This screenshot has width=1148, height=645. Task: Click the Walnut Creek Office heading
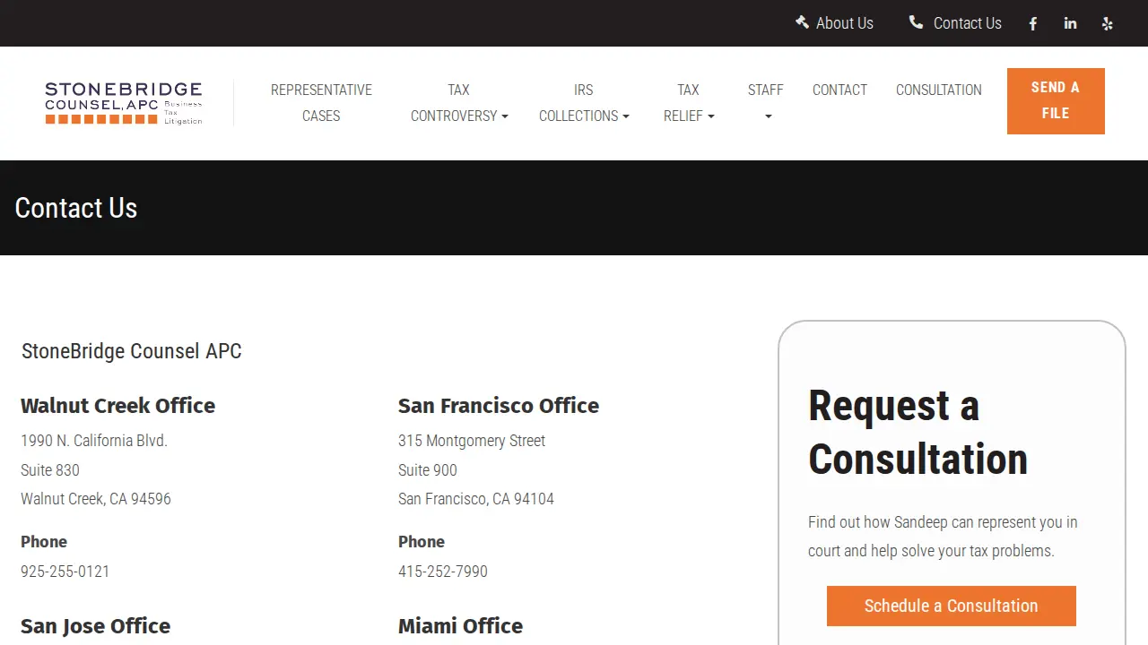117,406
